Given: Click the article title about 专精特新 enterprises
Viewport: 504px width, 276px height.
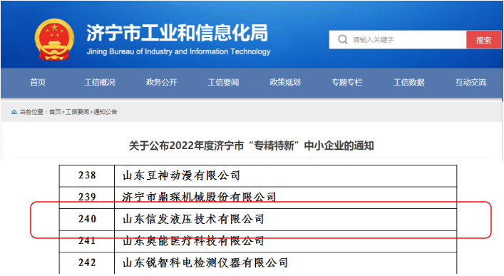Looking at the screenshot, I should point(252,145).
